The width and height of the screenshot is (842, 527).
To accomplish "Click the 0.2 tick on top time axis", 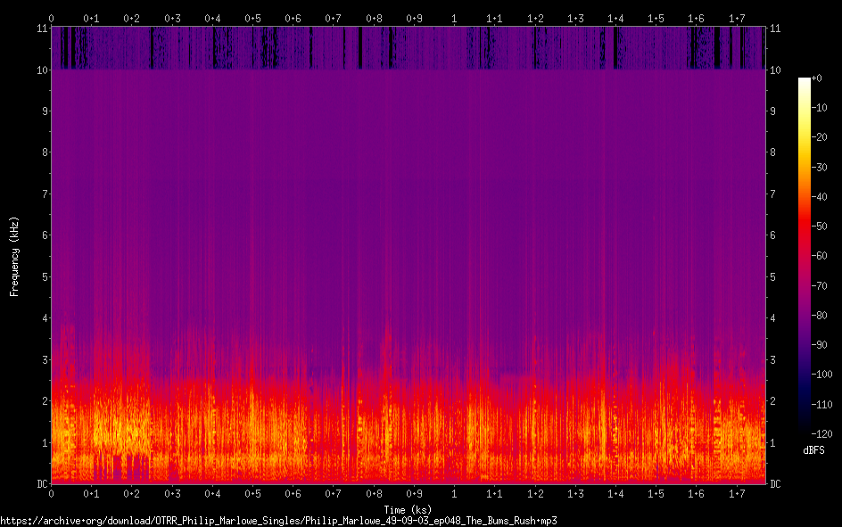I will [x=132, y=18].
